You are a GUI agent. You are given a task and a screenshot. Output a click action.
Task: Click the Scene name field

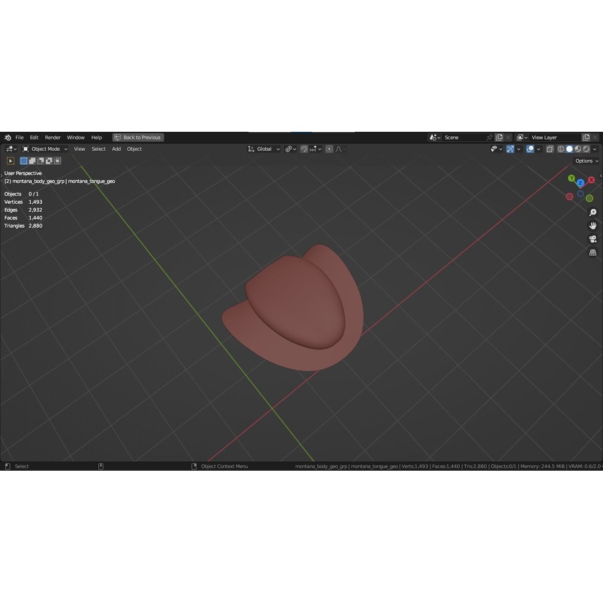(x=463, y=137)
